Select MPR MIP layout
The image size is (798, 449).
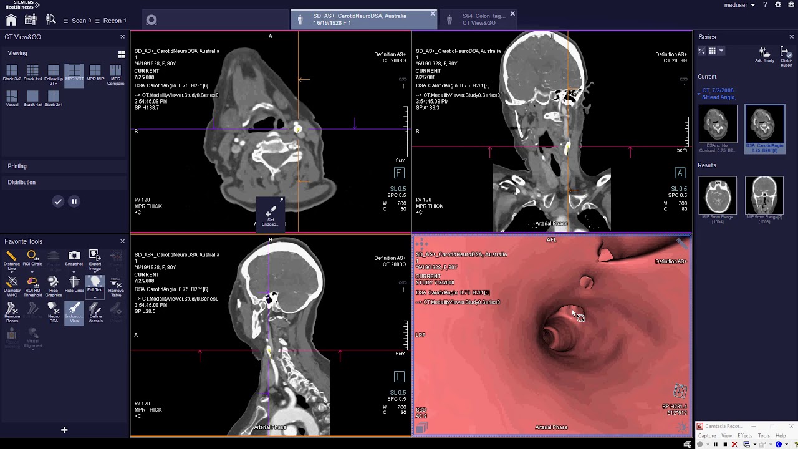(x=95, y=74)
